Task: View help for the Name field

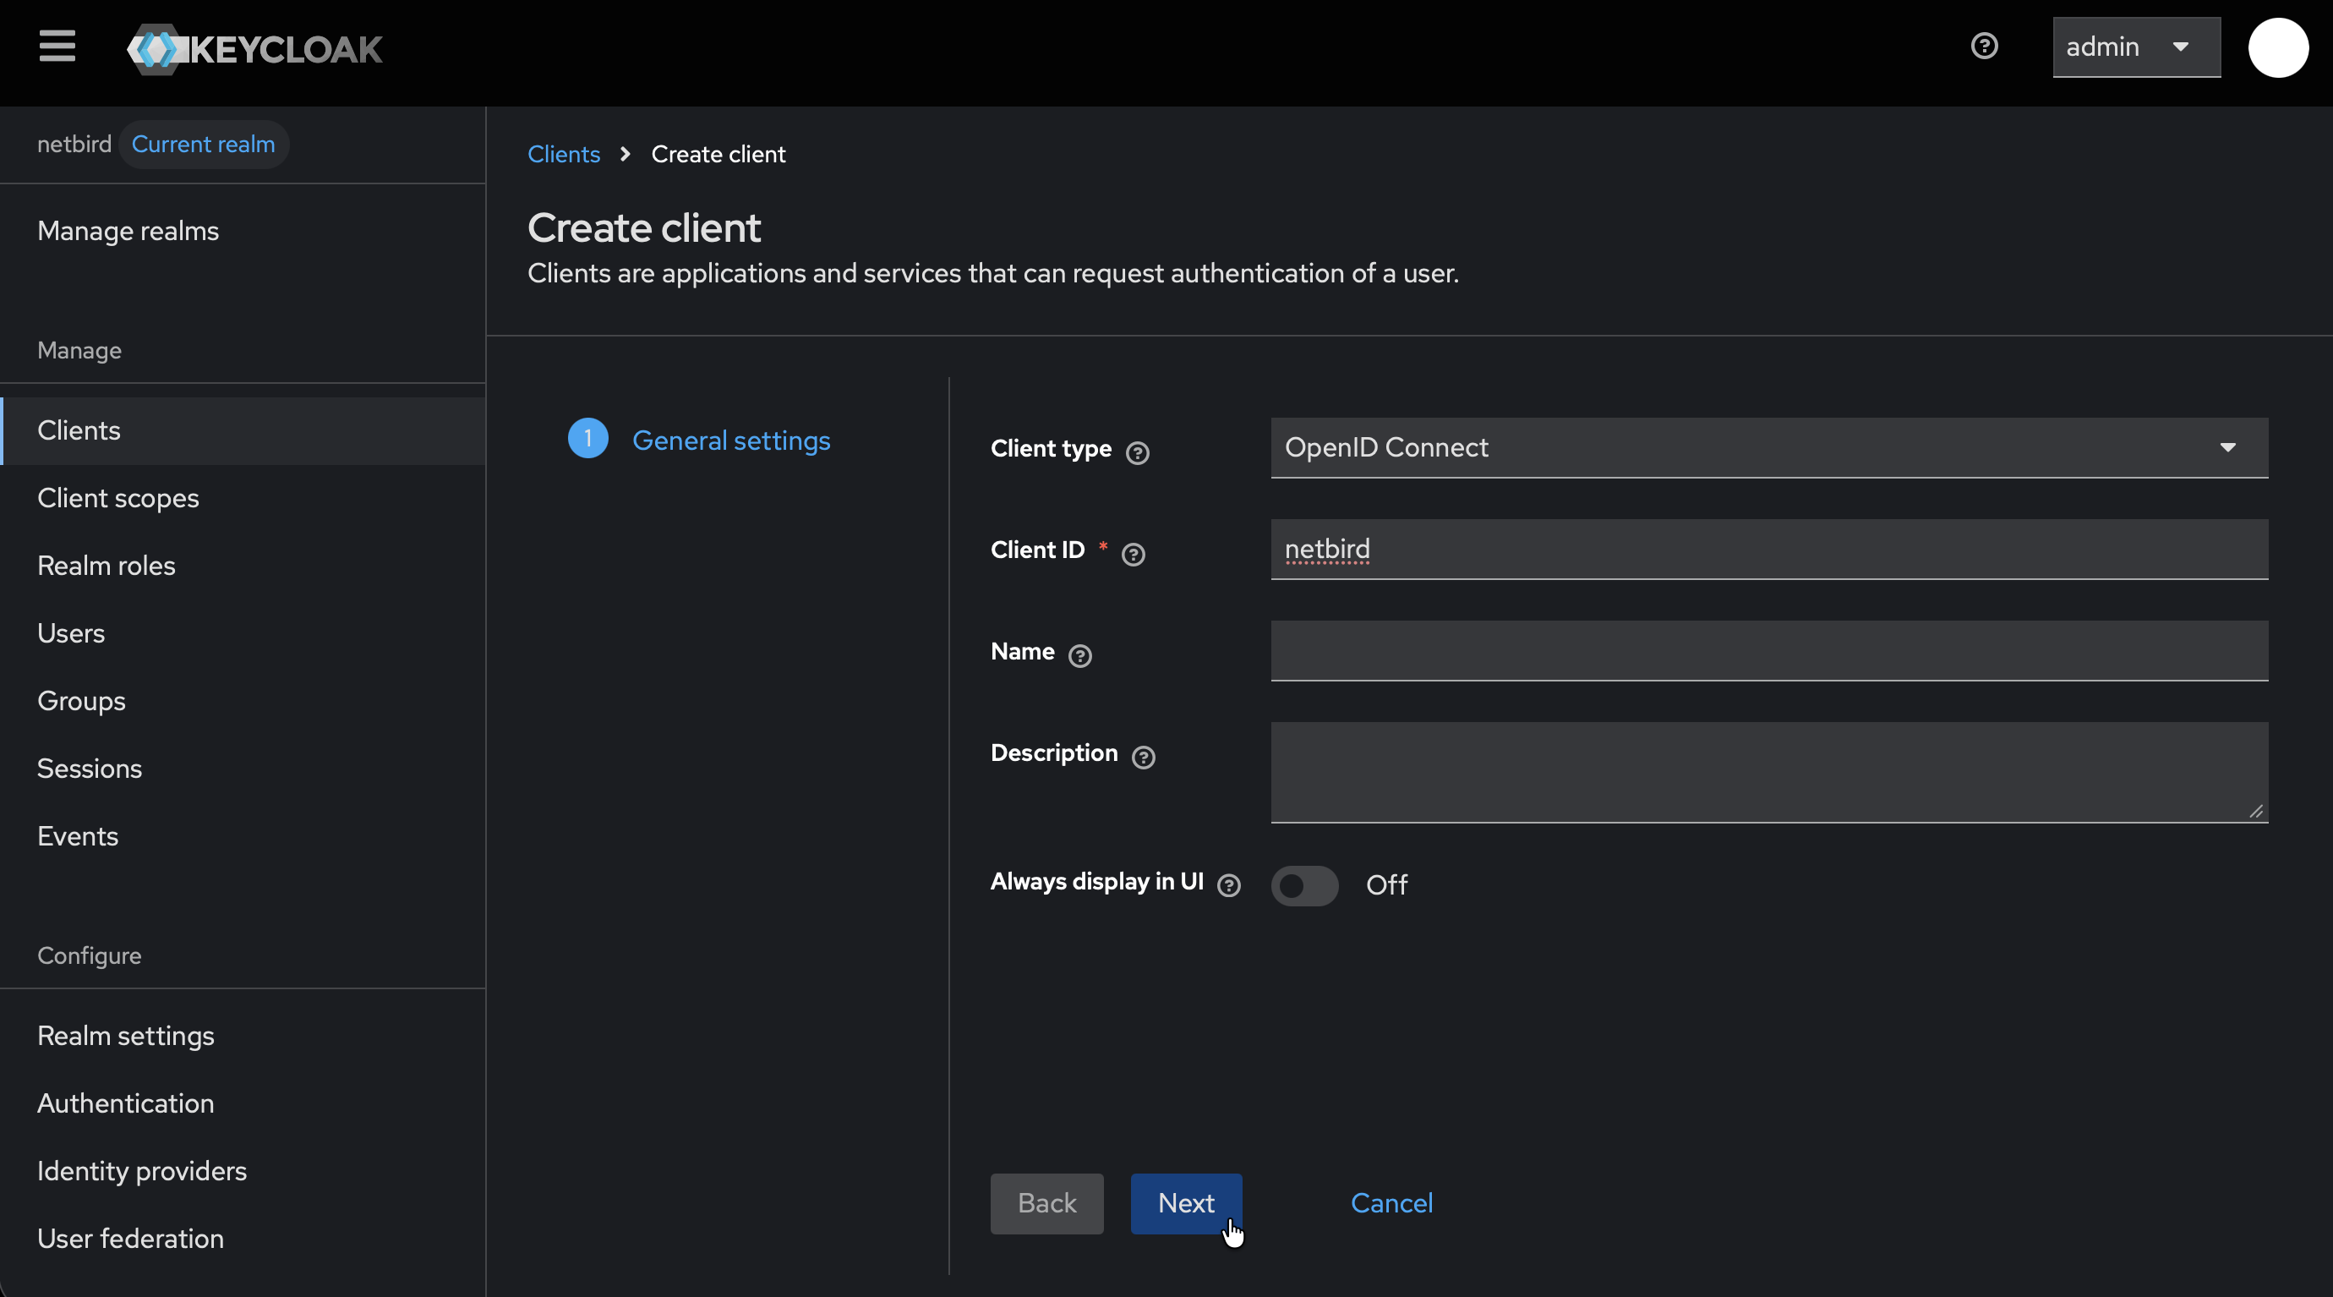Action: pos(1079,656)
